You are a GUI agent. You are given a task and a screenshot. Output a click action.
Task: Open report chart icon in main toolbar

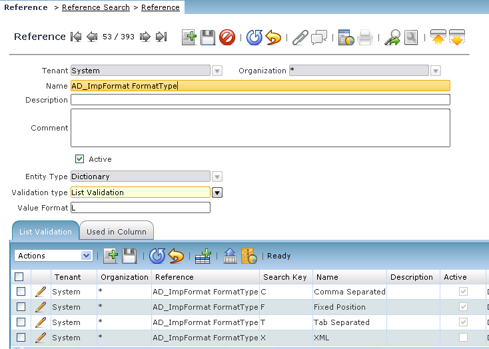[x=346, y=37]
